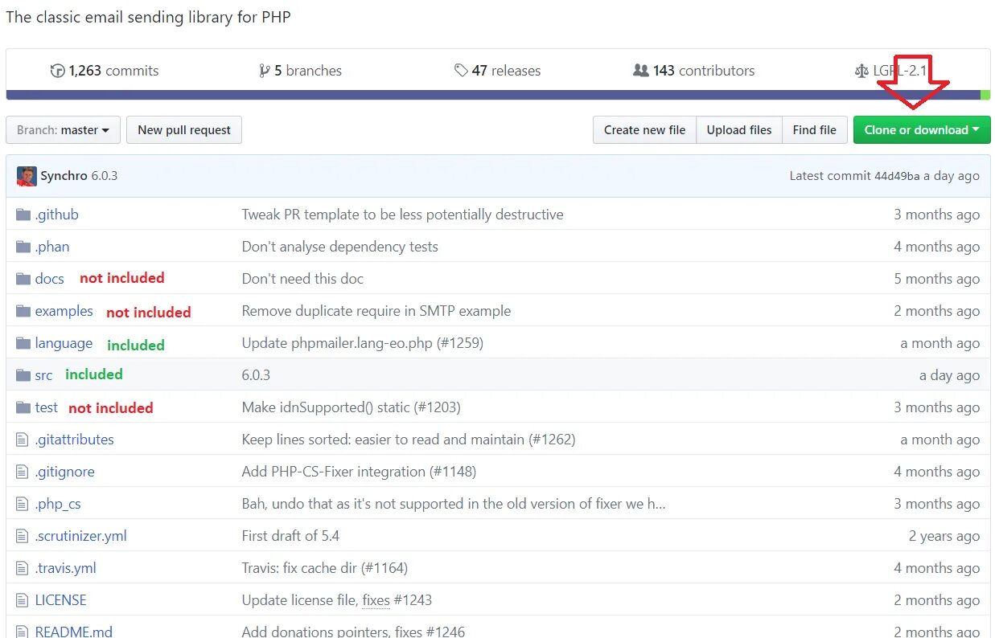Screen dimensions: 995x638
Task: Open the .gitignore file
Action: pyautogui.click(x=64, y=472)
